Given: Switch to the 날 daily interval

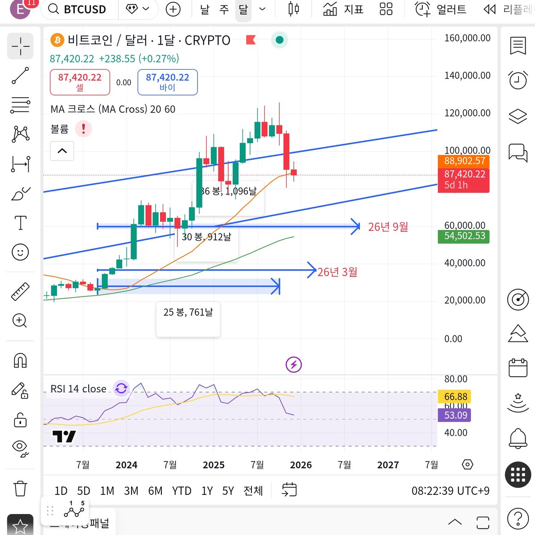Looking at the screenshot, I should click(x=205, y=9).
